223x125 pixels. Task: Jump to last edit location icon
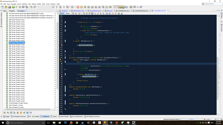point(73,13)
